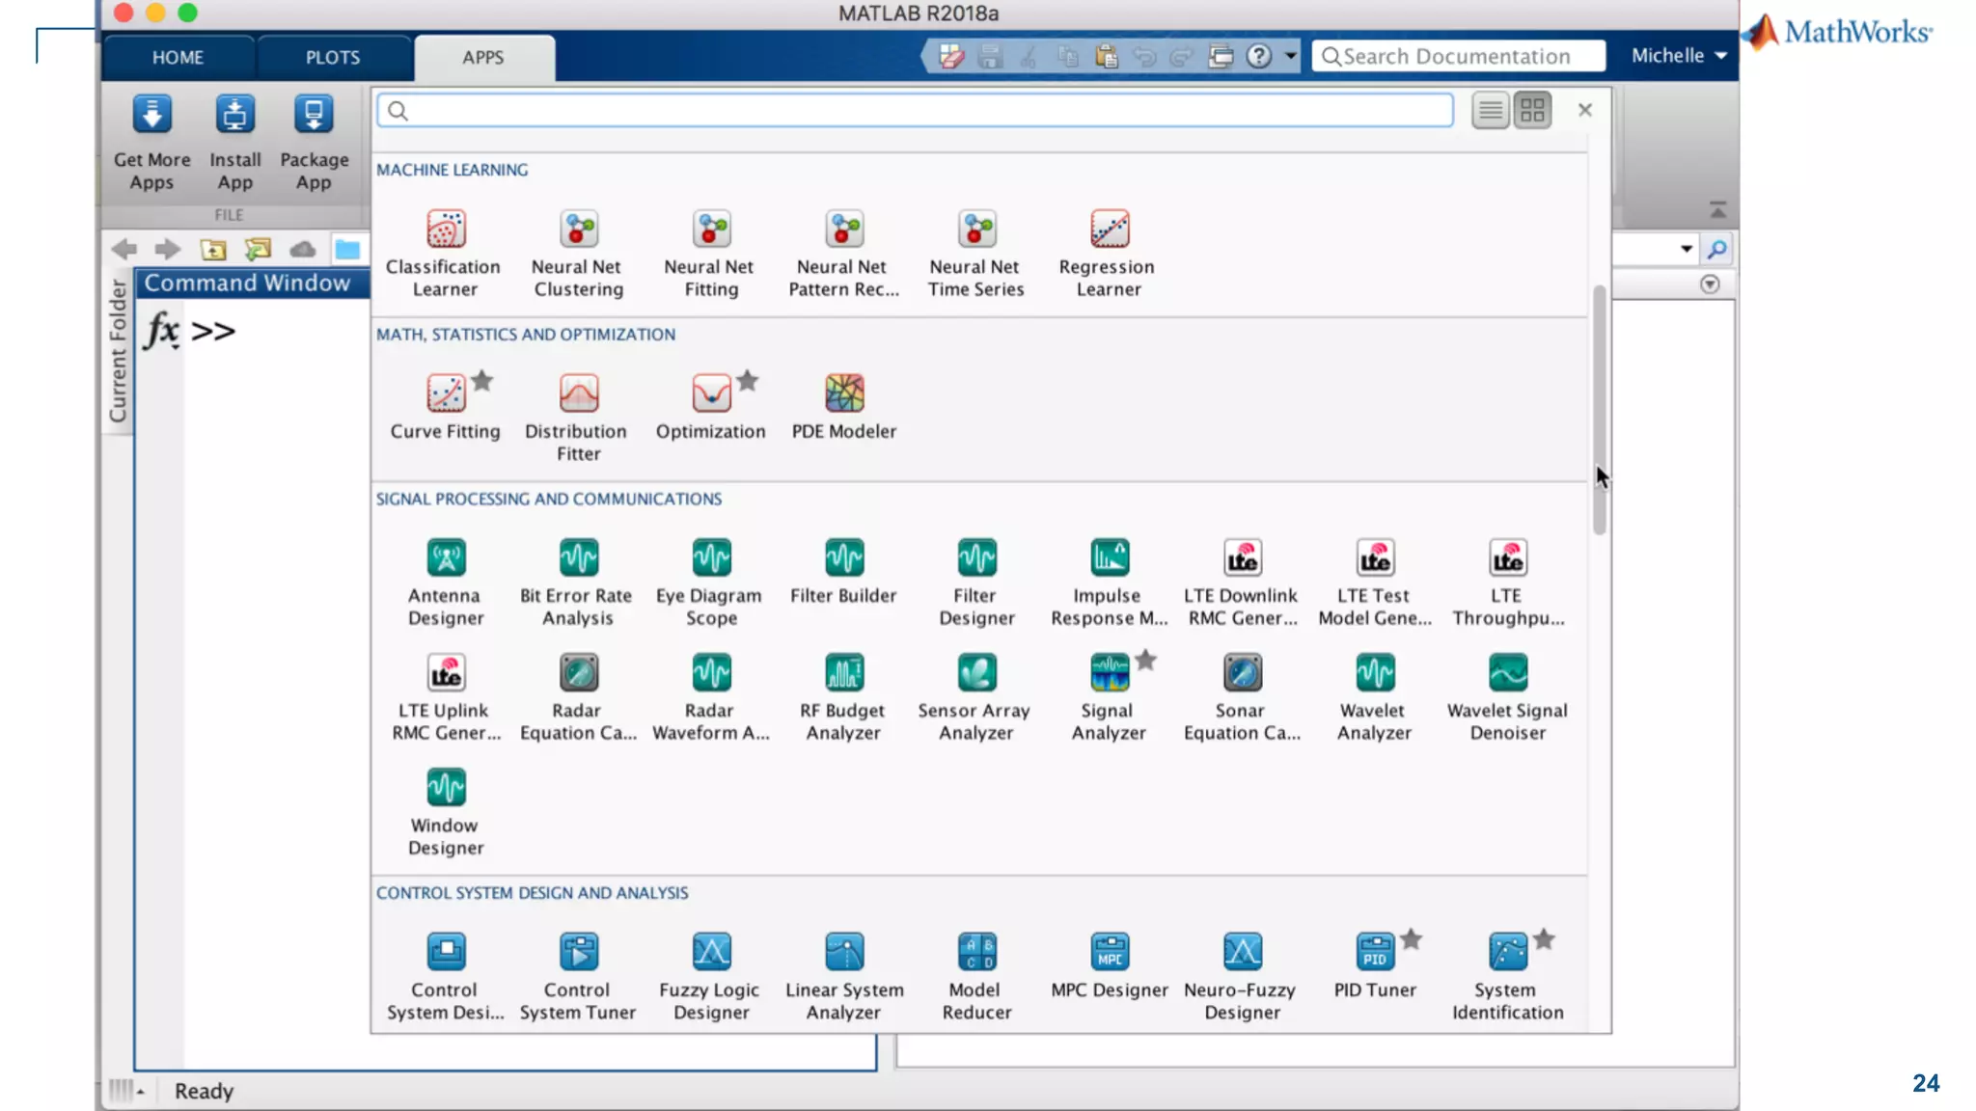Launch Control System Tuner app
Image resolution: width=1976 pixels, height=1111 pixels.
[578, 976]
